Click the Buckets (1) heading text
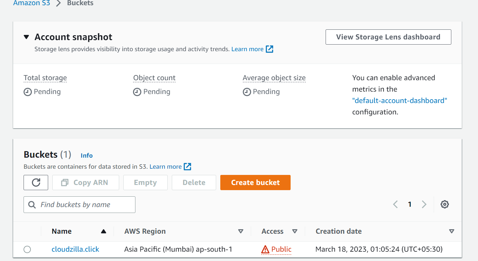Image resolution: width=478 pixels, height=261 pixels. tap(47, 155)
